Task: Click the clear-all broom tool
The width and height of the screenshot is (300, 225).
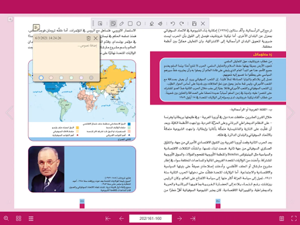Action: point(160,23)
